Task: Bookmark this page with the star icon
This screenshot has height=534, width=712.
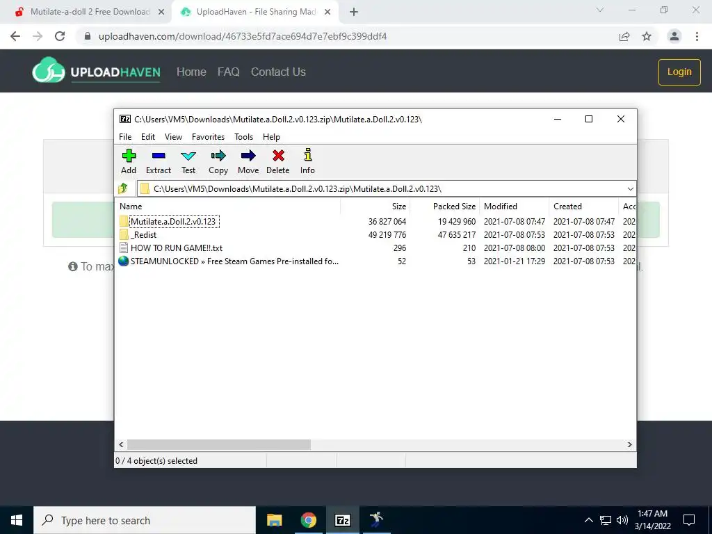Action: pos(647,36)
